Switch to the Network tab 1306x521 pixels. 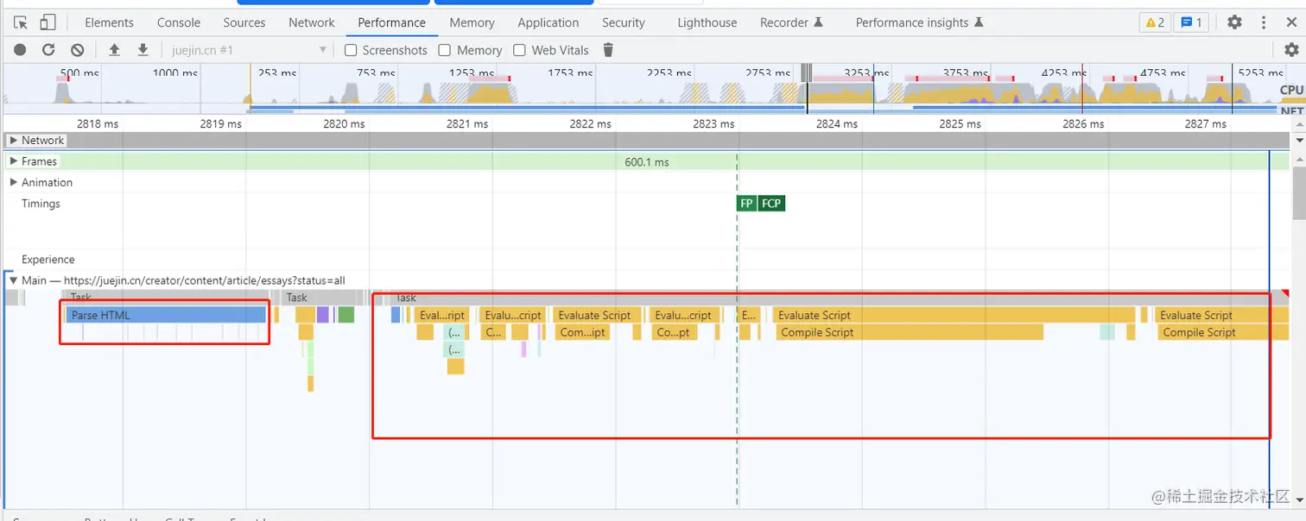tap(312, 22)
